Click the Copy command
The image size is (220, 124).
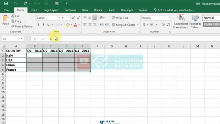(16, 21)
